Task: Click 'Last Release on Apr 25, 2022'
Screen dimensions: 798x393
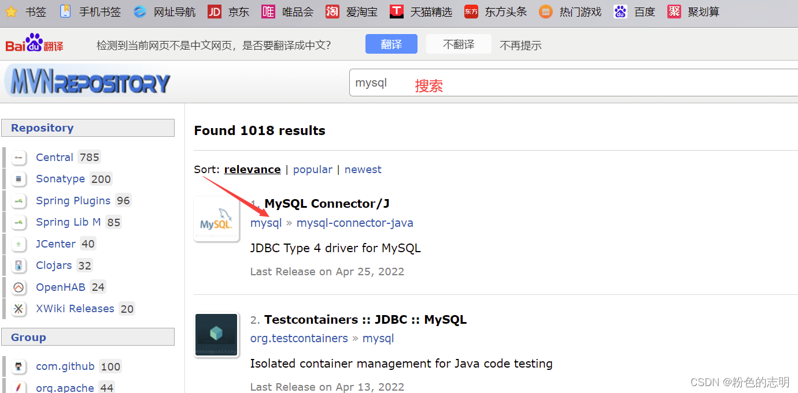Action: (327, 272)
